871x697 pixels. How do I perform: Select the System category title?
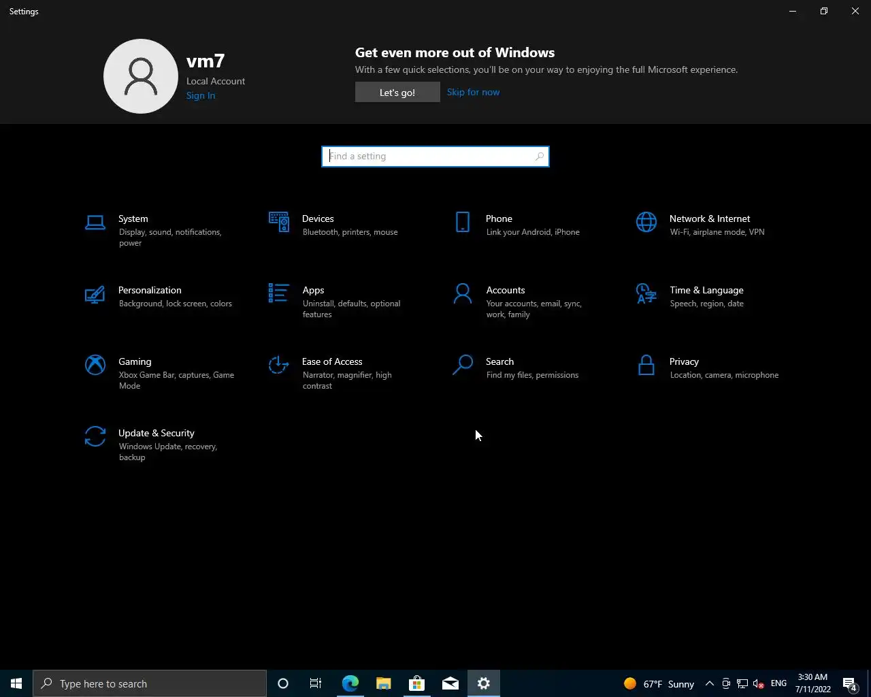[133, 218]
